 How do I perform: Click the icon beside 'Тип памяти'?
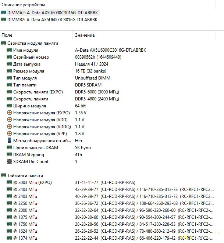point(9,85)
